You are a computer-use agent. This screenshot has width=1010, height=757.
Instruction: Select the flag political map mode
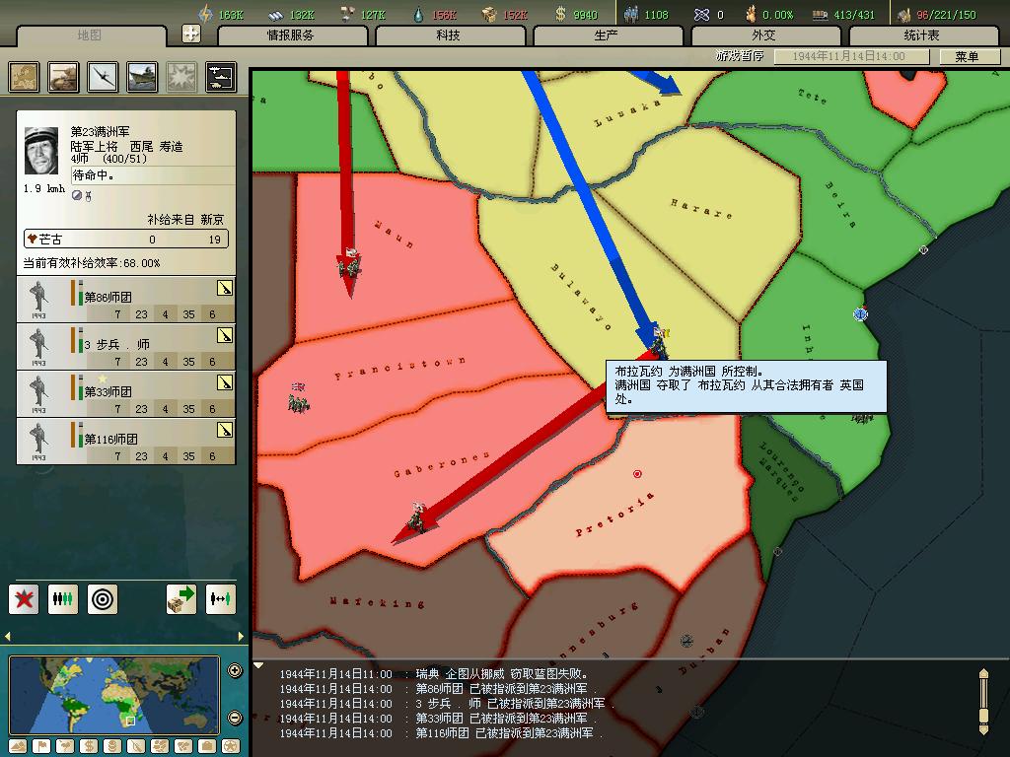tap(41, 747)
